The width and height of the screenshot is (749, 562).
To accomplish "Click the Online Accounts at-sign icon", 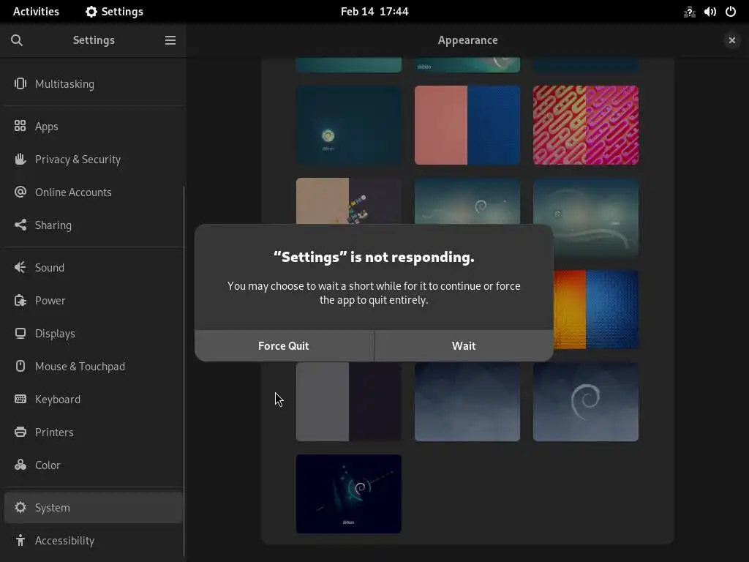I will (20, 192).
